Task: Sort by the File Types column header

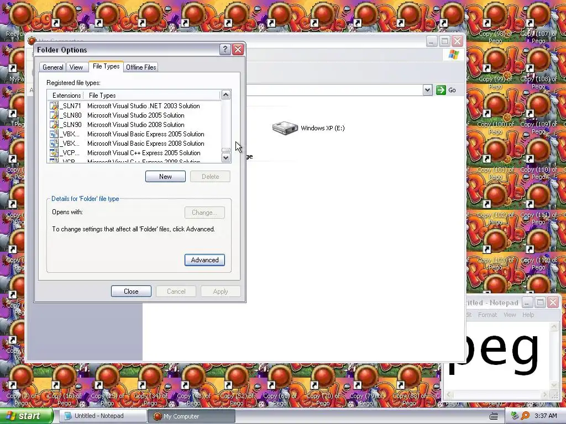Action: coord(151,95)
